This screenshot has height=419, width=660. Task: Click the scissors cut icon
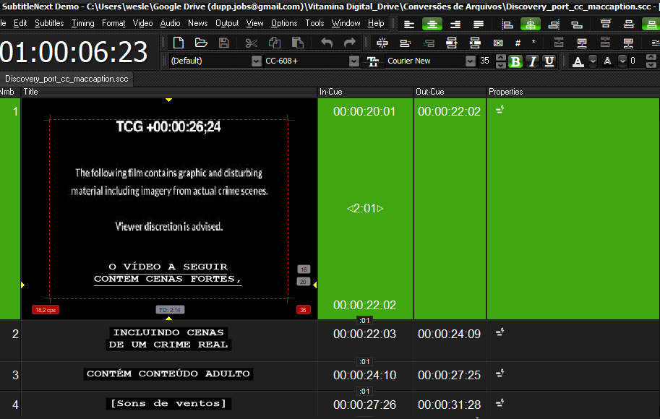click(251, 43)
